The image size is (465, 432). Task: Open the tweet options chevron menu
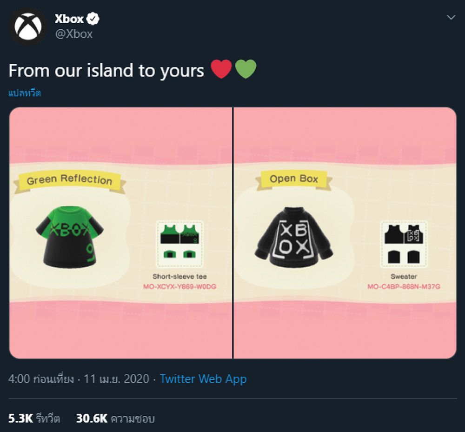451,18
